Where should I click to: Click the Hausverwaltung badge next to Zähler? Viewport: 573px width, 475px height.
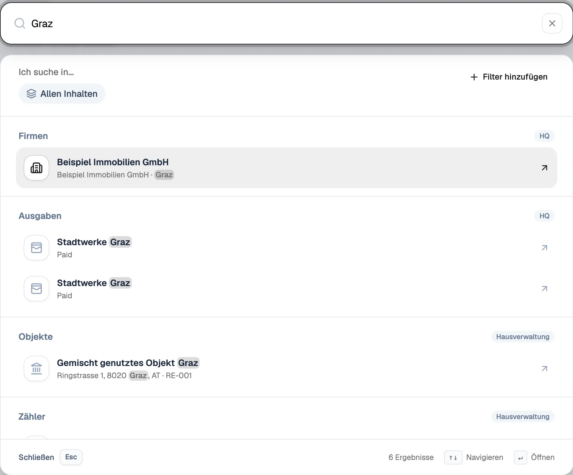tap(522, 417)
